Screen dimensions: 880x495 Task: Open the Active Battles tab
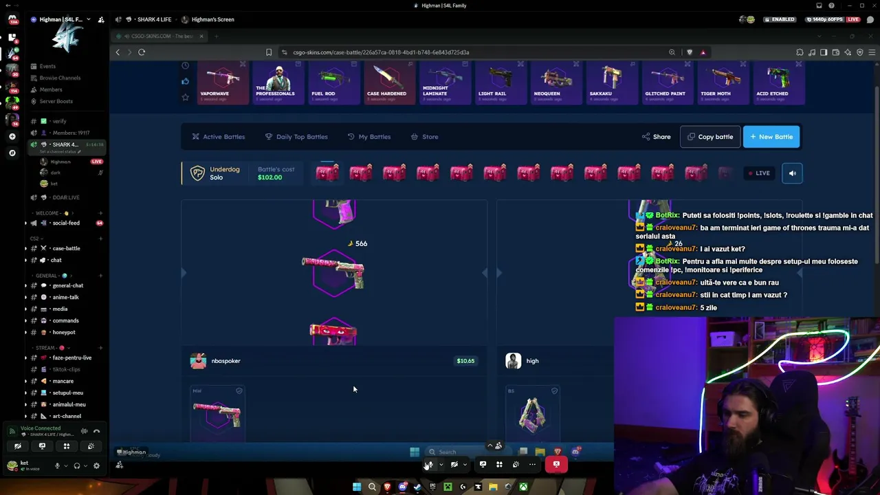(219, 137)
